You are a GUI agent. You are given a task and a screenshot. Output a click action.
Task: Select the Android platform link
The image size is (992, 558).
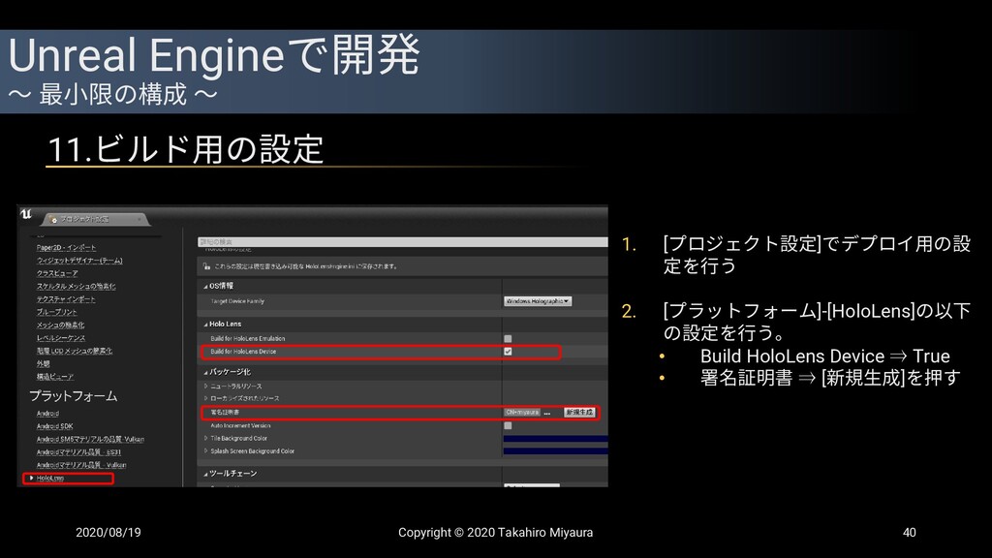coord(47,414)
